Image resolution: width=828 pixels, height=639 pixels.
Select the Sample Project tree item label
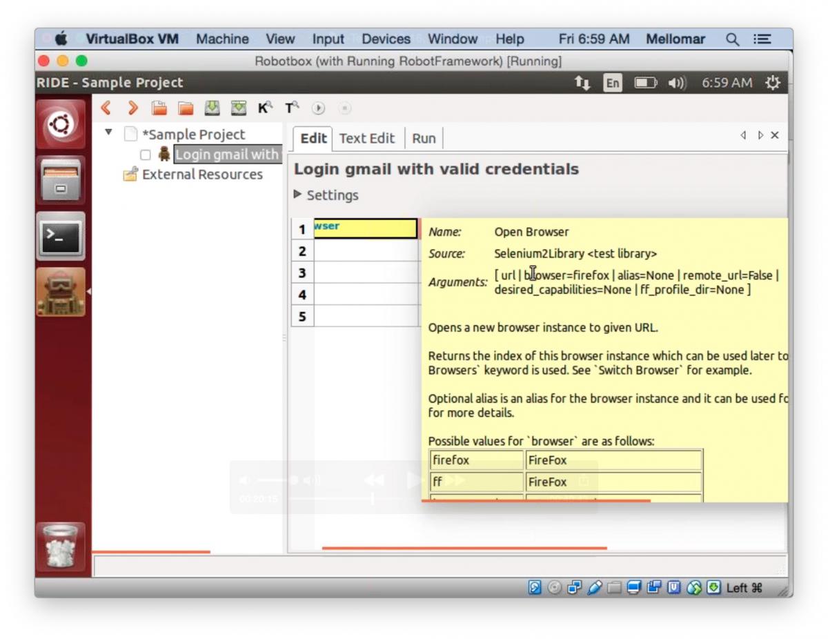point(193,135)
